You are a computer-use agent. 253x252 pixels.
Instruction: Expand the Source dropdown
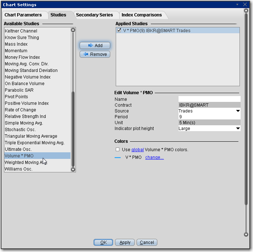(x=238, y=111)
